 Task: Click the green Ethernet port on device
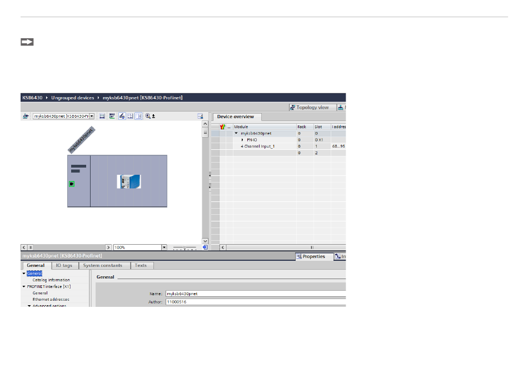coord(71,184)
